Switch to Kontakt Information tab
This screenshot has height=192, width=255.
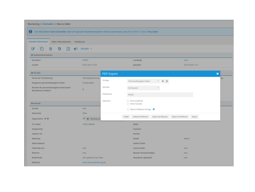click(x=39, y=42)
